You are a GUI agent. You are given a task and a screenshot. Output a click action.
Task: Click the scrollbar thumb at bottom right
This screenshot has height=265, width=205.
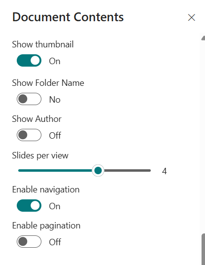point(204,249)
